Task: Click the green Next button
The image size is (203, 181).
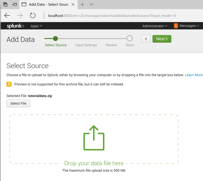Action: (x=162, y=39)
